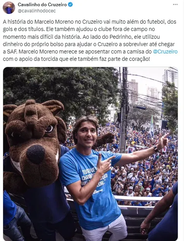Click the utility pole in the photo
This screenshot has height=241, width=184.
click(124, 110)
